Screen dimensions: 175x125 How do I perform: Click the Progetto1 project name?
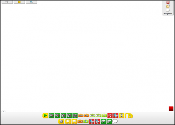[x=168, y=14]
